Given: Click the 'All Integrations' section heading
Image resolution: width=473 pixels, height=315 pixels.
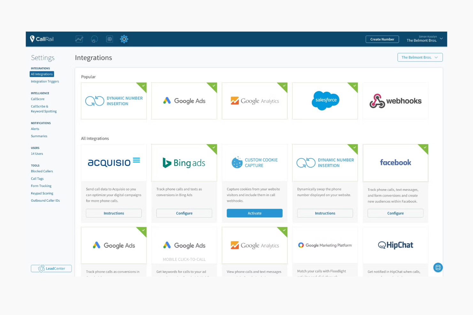Looking at the screenshot, I should (95, 138).
